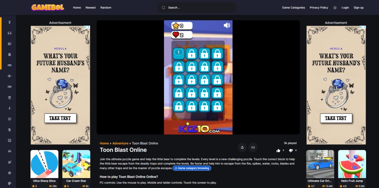The width and height of the screenshot is (379, 188).
Task: Click TAKE TEST in the left advertisement
Action: [x=60, y=118]
